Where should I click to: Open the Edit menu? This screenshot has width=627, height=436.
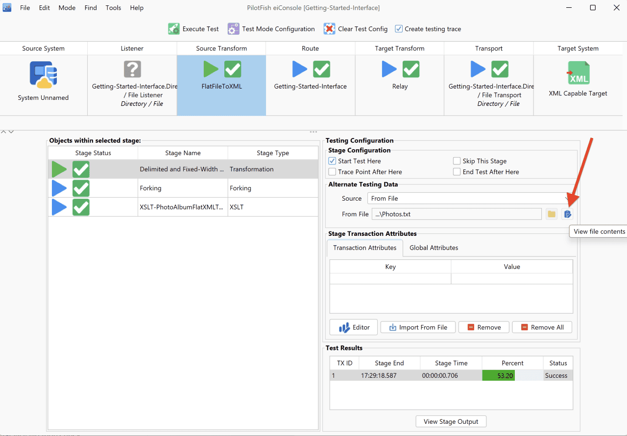pyautogui.click(x=45, y=8)
